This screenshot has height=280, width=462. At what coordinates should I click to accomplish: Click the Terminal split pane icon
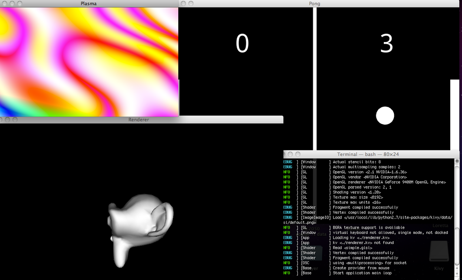457,161
